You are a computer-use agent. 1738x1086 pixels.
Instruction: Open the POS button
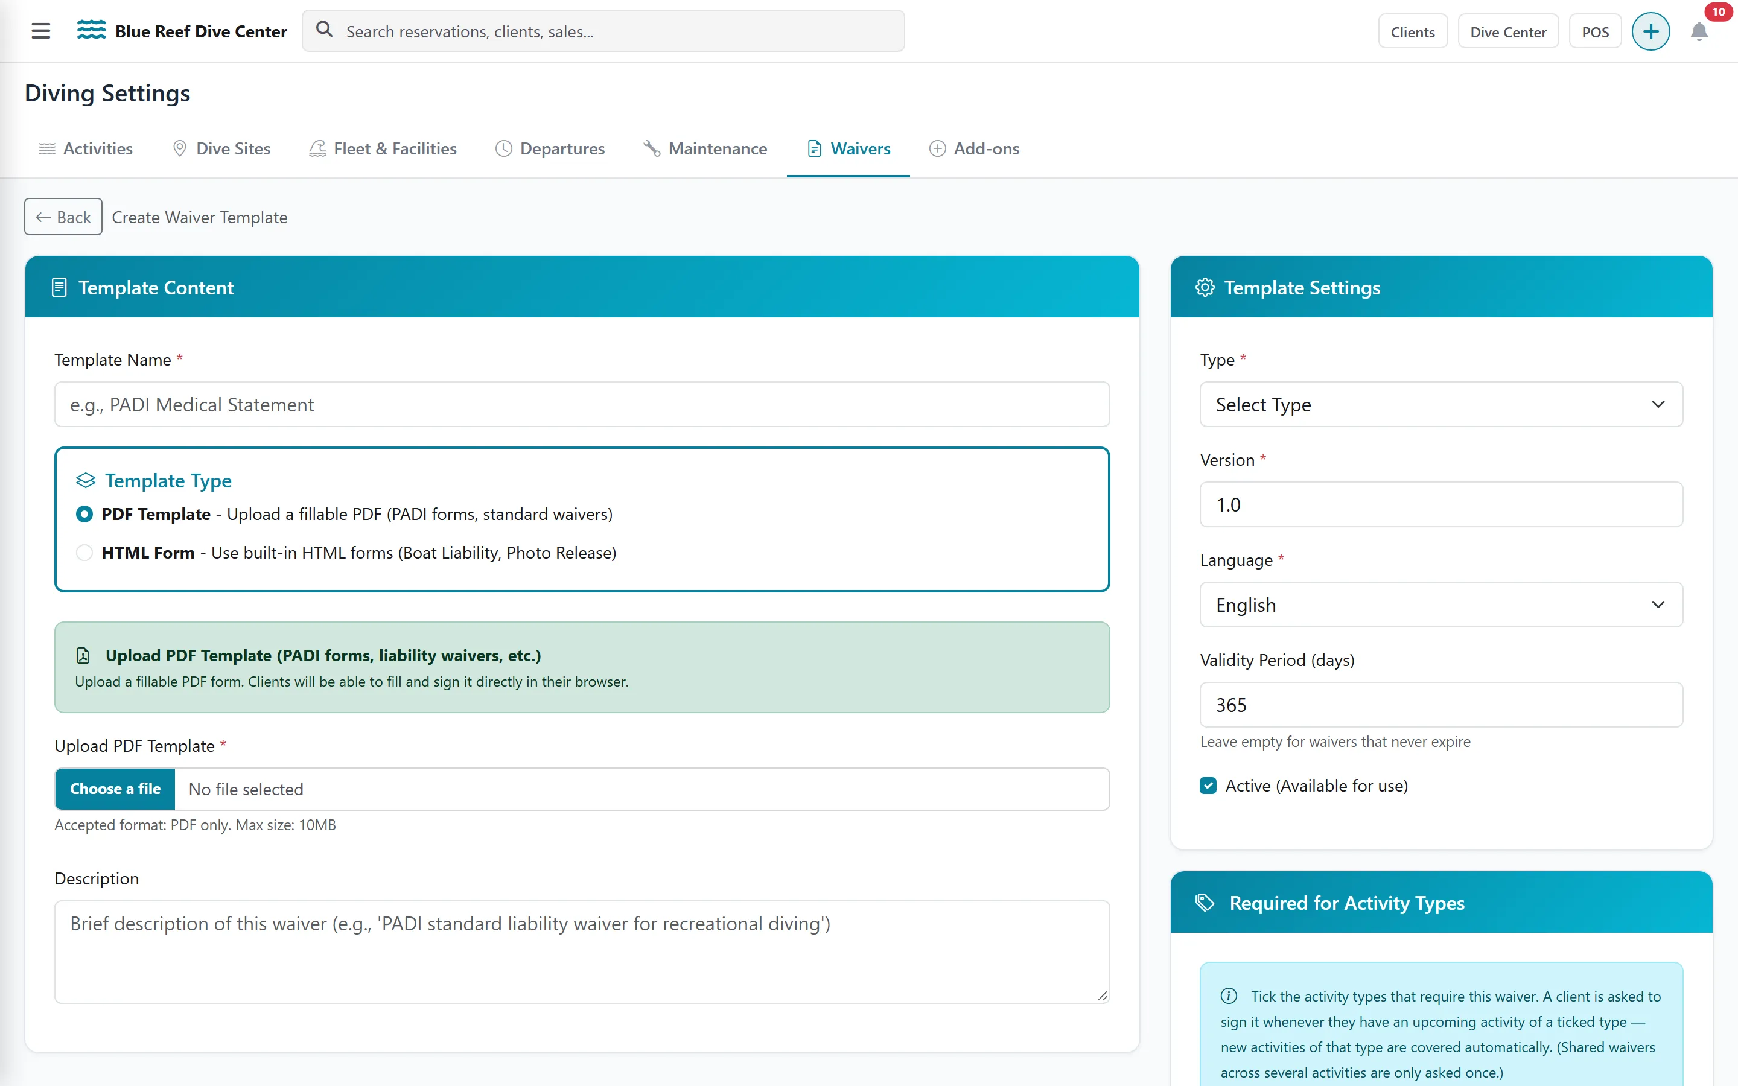1594,31
